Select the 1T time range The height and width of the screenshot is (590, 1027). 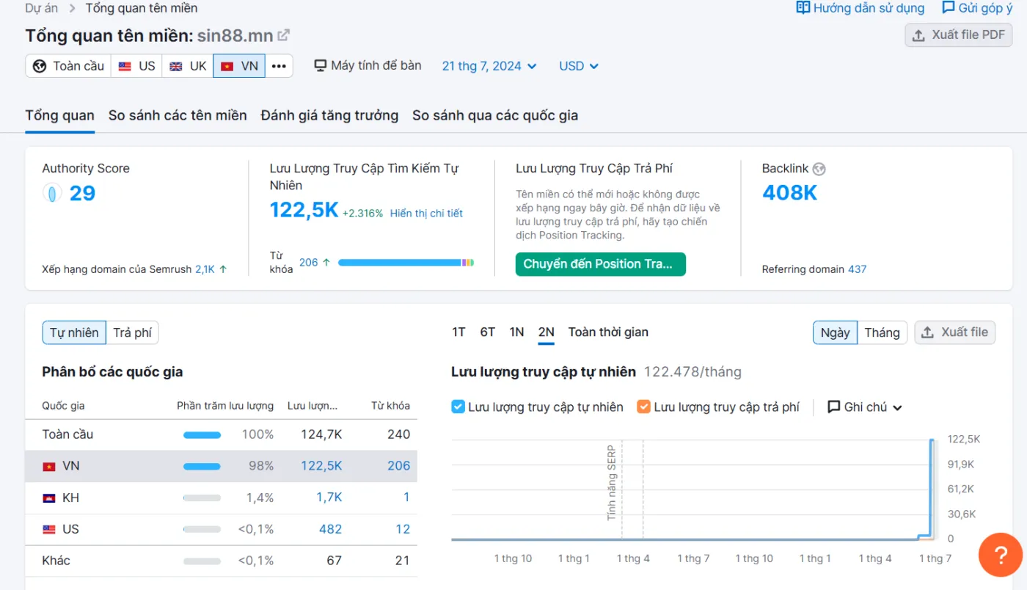(458, 332)
